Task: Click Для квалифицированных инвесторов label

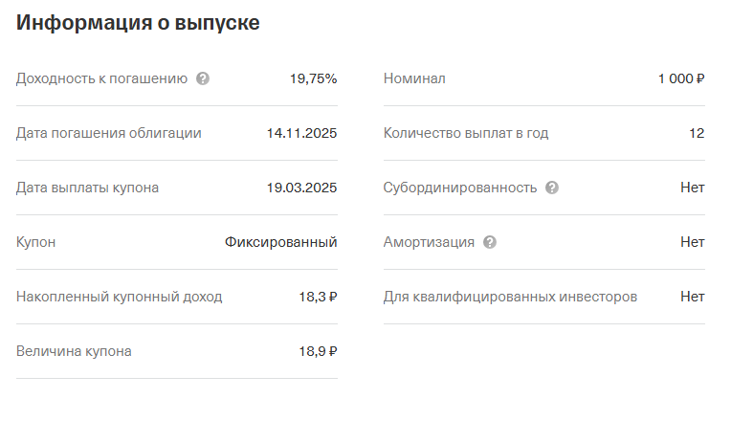Action: [510, 297]
